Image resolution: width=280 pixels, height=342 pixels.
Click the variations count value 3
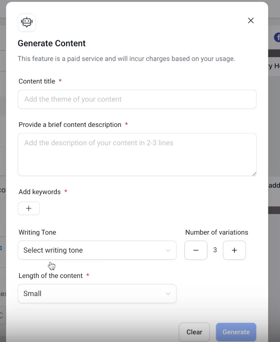pos(215,250)
